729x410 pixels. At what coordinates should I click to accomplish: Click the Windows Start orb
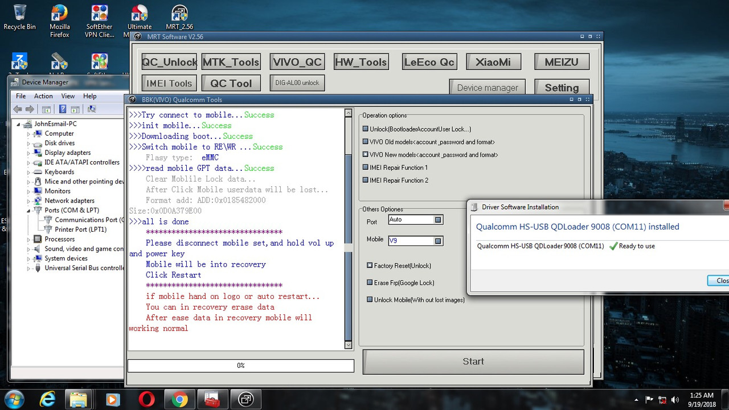point(14,399)
